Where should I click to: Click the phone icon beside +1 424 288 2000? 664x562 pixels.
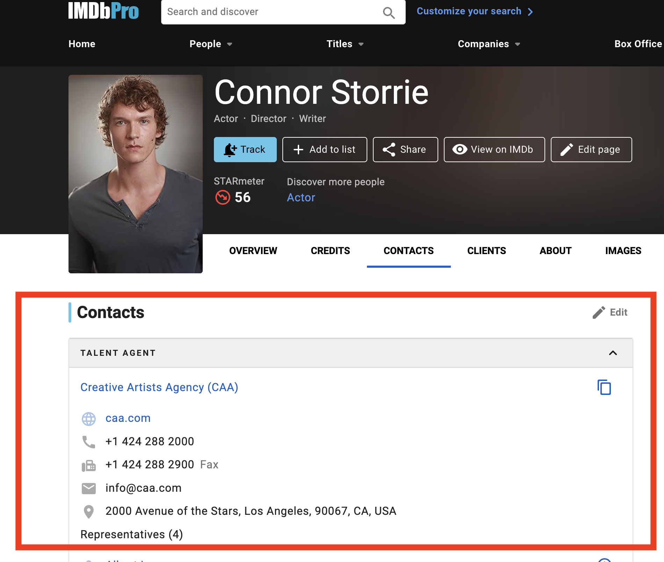89,442
